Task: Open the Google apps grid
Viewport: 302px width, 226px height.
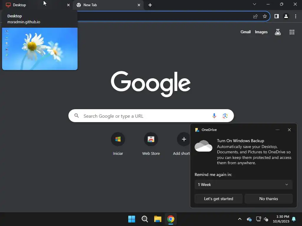Action: [292, 32]
